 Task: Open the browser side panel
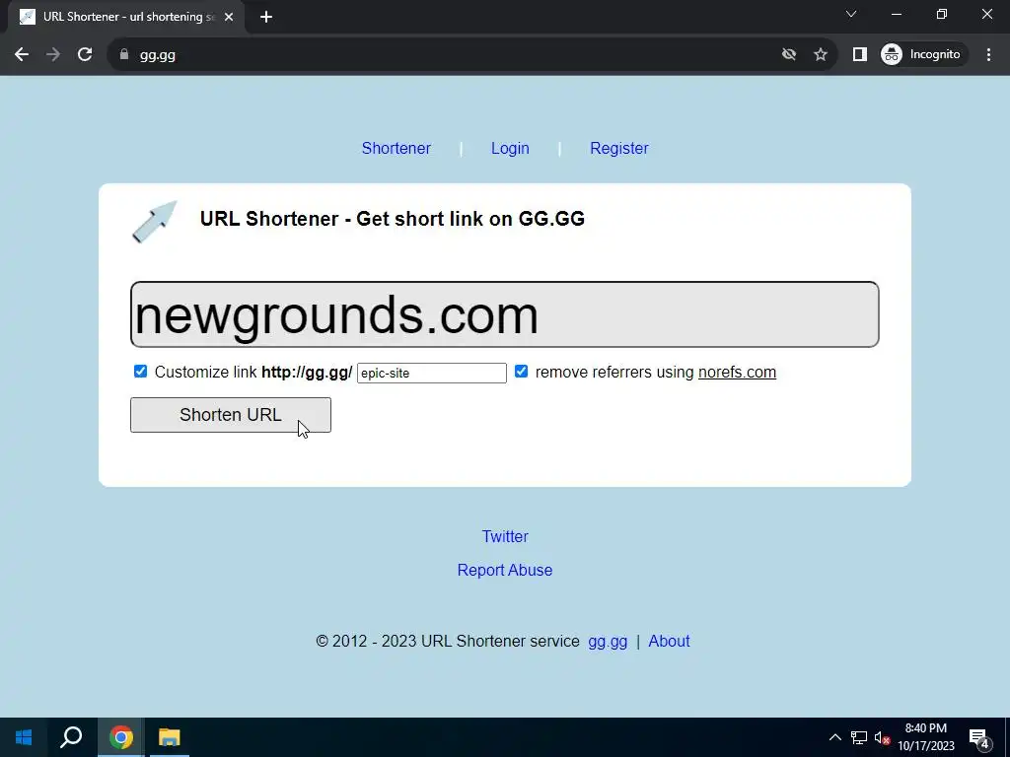pos(859,55)
